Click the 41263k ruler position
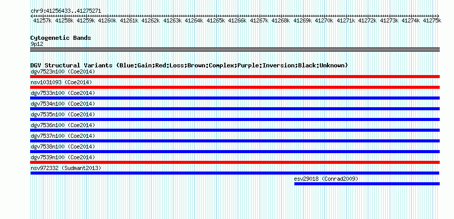 pos(172,20)
